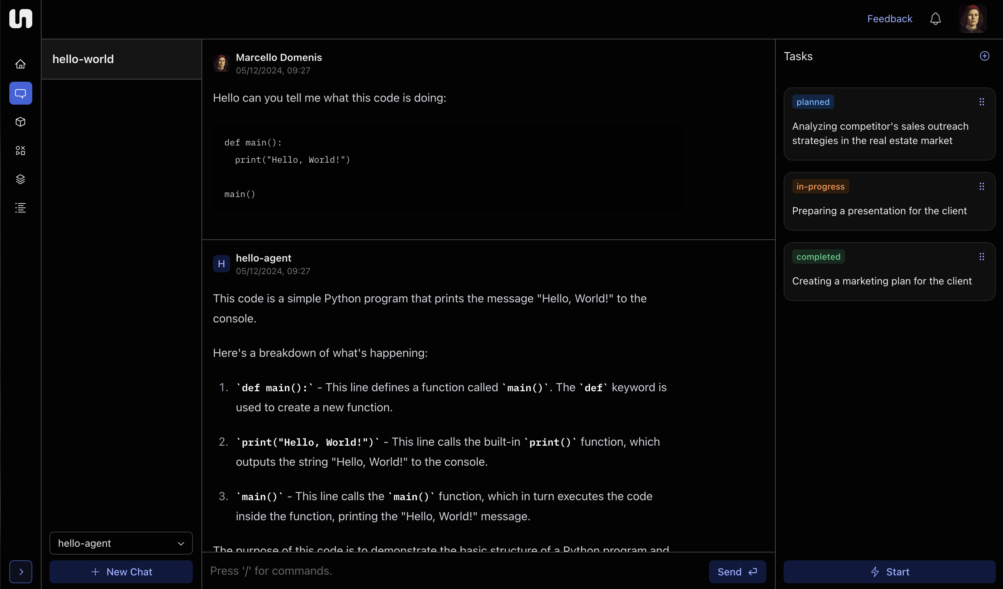Click the app logo in top-left corner
The height and width of the screenshot is (589, 1003).
click(x=20, y=19)
